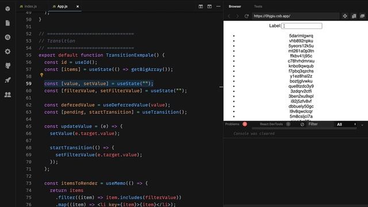Click the move preview arrows icon
The height and width of the screenshot is (207, 368).
(345, 16)
